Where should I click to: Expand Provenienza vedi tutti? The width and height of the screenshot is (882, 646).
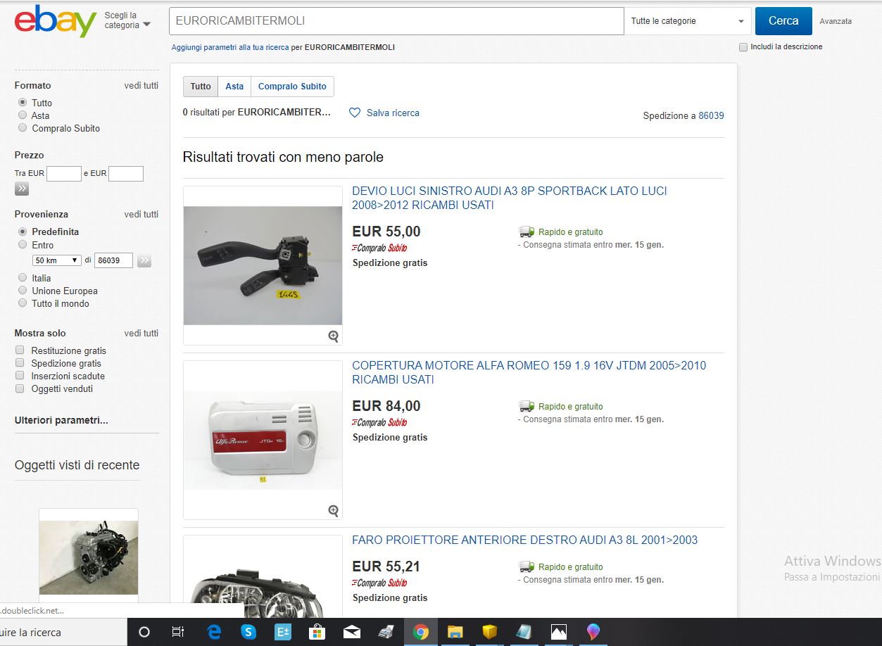(x=141, y=214)
